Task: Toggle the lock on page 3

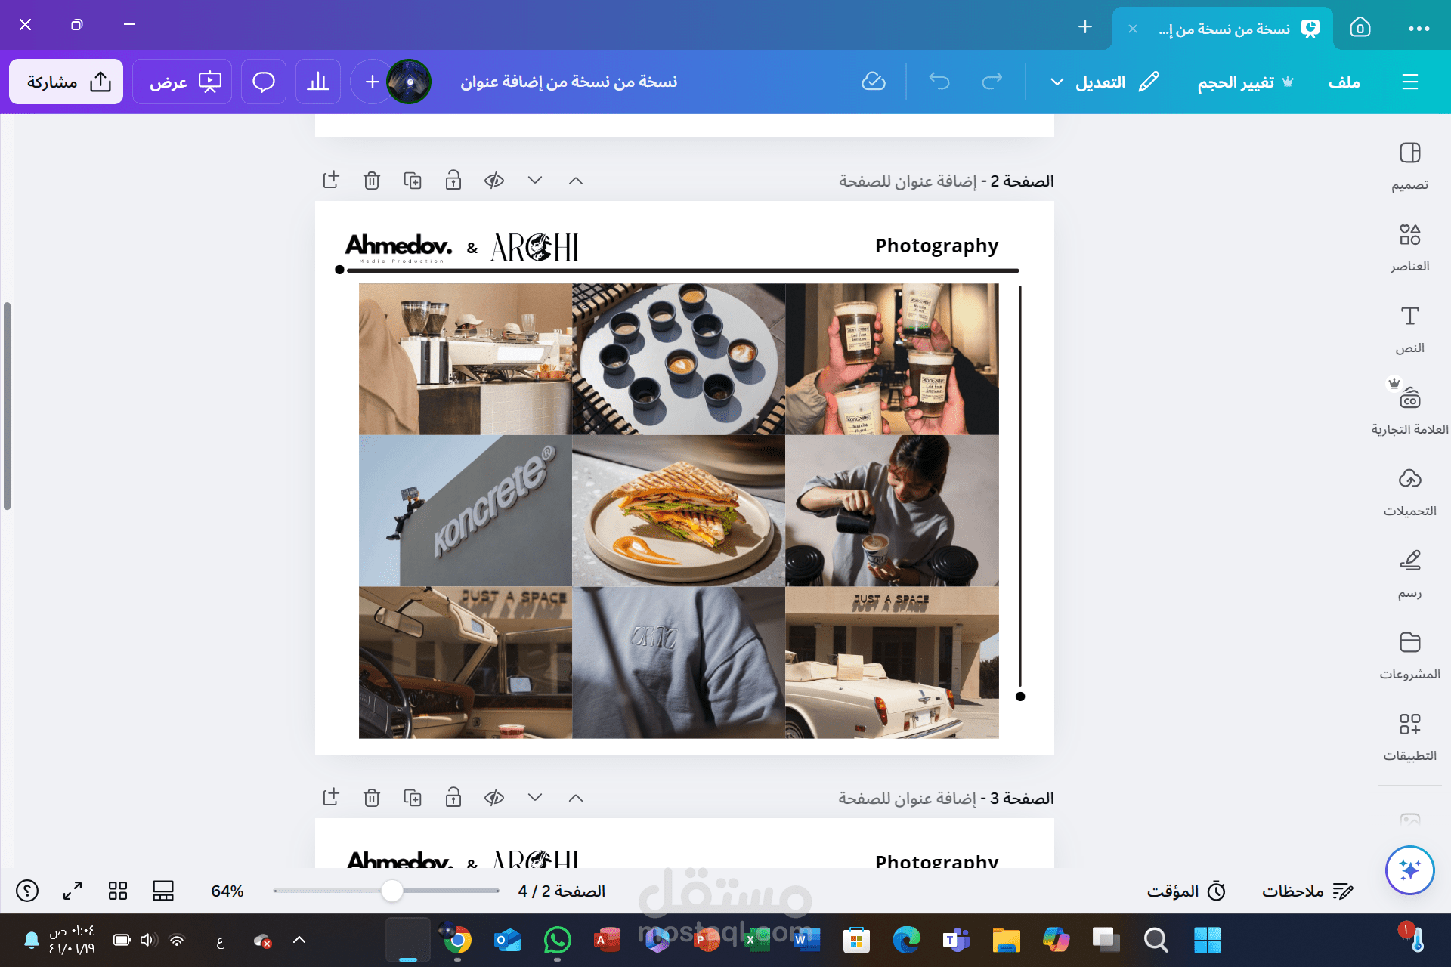Action: tap(453, 798)
